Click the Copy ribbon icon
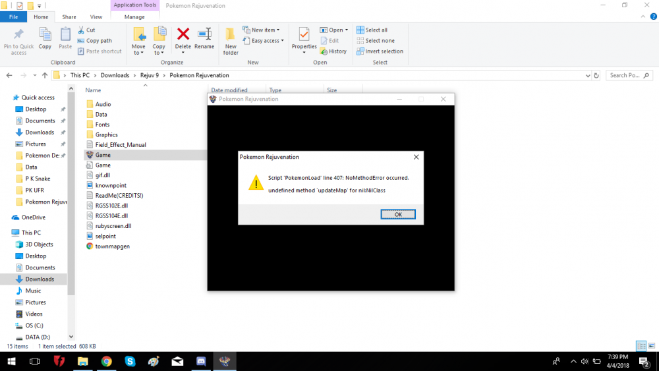Image resolution: width=659 pixels, height=371 pixels. pyautogui.click(x=45, y=34)
